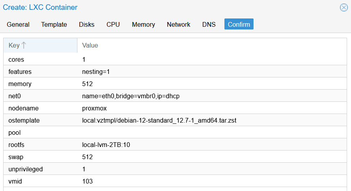This screenshot has width=351, height=191.
Task: Open the Template tab
Action: (x=54, y=24)
